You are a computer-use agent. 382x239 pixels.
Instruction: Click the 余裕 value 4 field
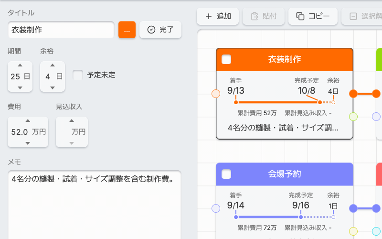(48, 76)
